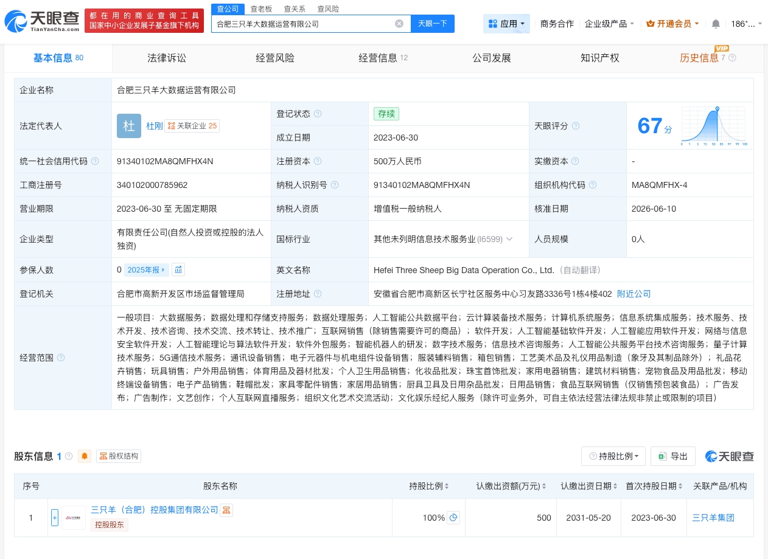Screen dimensions: 768x559
Task: Click the help icon beside 组织机构代码
Action: [593, 185]
